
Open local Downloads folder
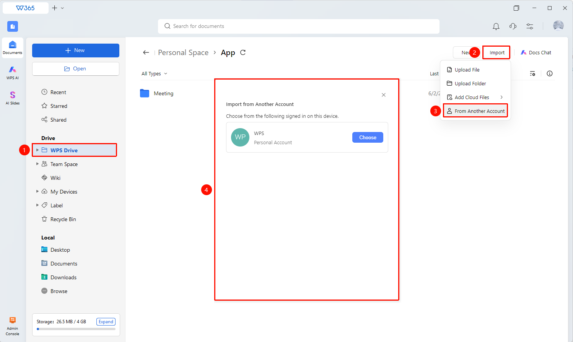59,277
